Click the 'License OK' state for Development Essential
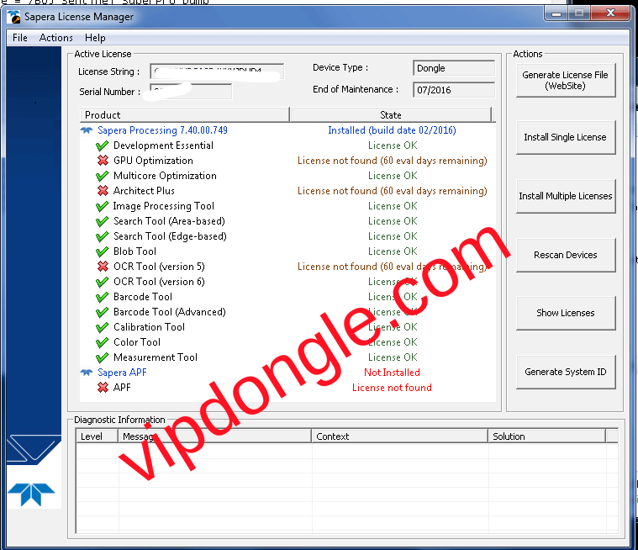 (393, 145)
